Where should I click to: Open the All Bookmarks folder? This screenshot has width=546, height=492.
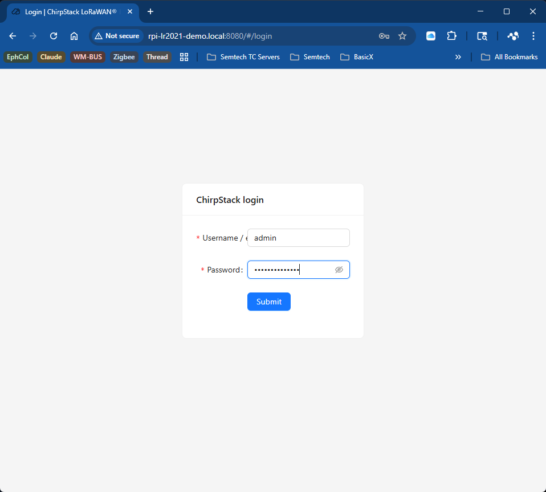[x=509, y=57]
